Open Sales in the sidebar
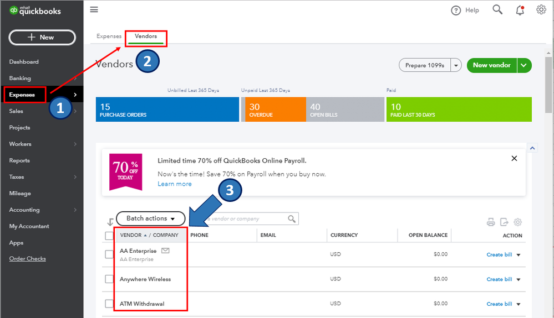The height and width of the screenshot is (318, 554). [16, 111]
